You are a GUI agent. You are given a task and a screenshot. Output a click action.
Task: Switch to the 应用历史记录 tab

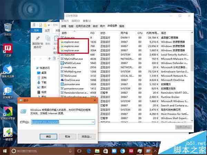[x=83, y=26]
